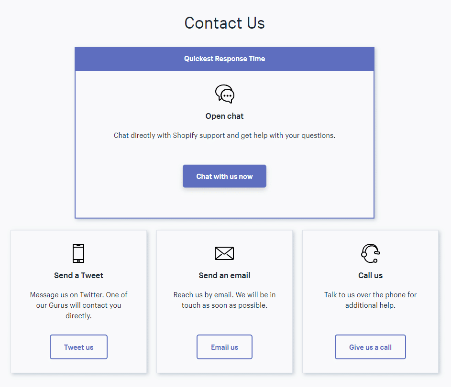Click the chat bubbles icon

(x=224, y=94)
